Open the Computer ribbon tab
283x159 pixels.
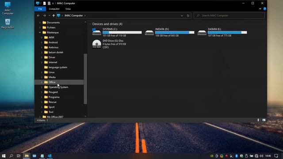pos(54,9)
